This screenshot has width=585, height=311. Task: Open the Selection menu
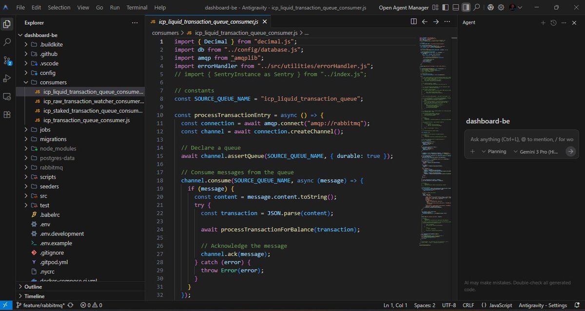coord(59,7)
